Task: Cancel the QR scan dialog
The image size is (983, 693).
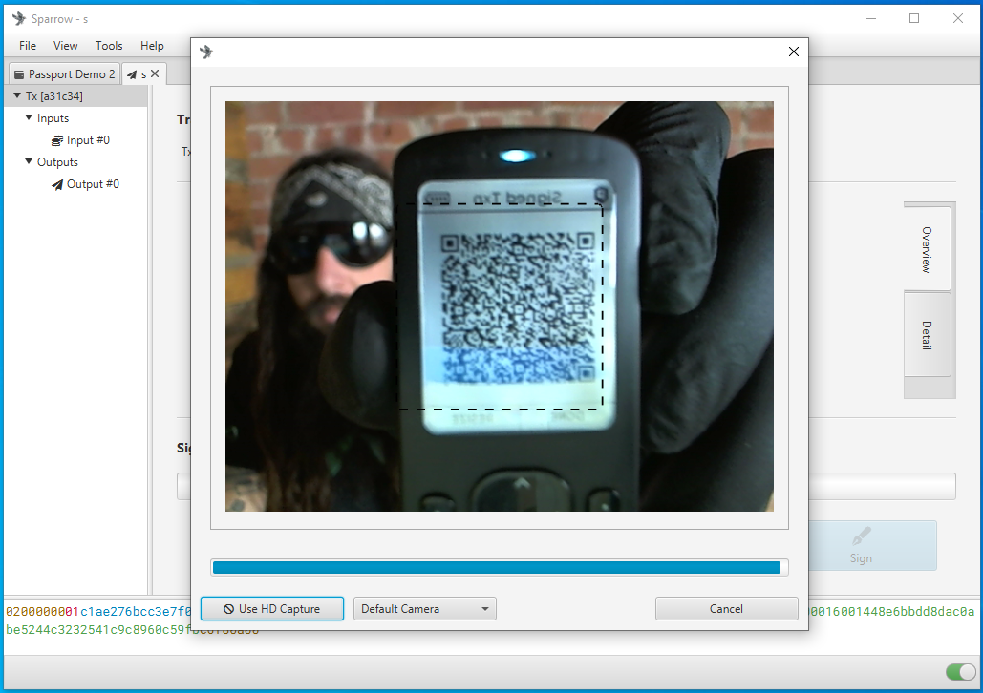Action: pyautogui.click(x=727, y=608)
